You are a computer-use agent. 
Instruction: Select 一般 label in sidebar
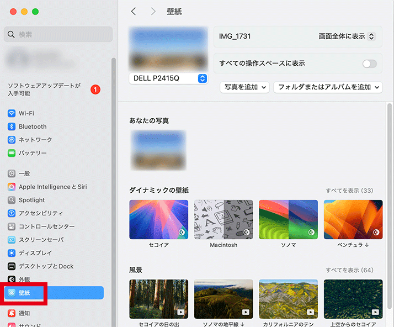click(24, 173)
